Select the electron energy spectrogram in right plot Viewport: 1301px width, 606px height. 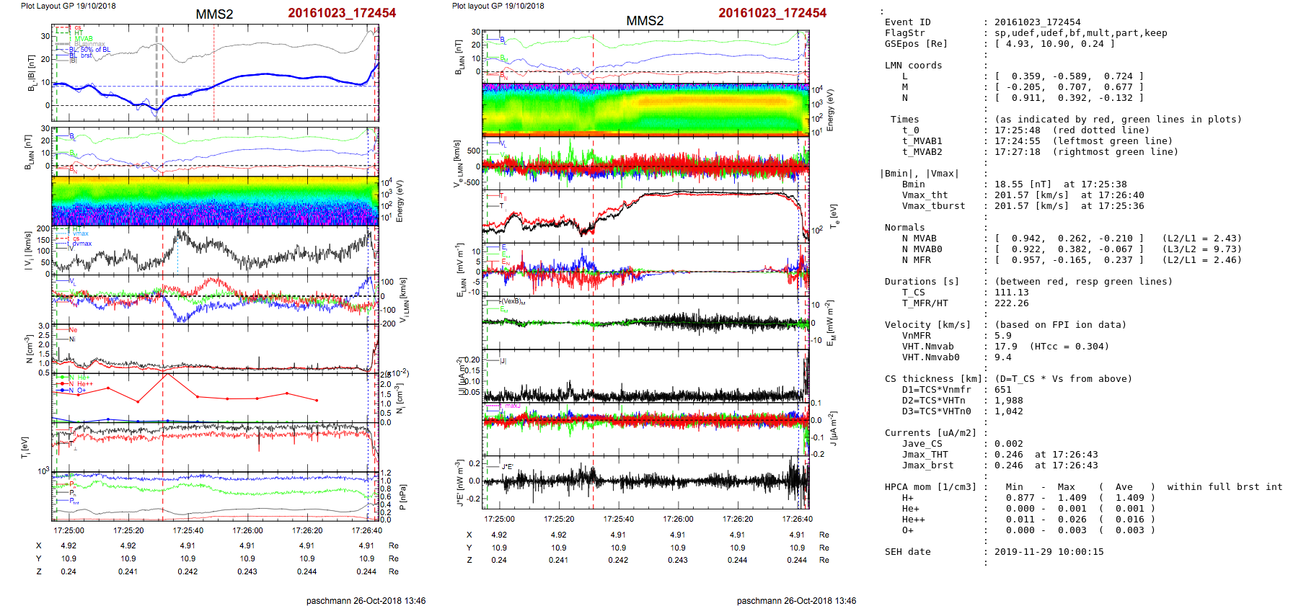tap(645, 110)
